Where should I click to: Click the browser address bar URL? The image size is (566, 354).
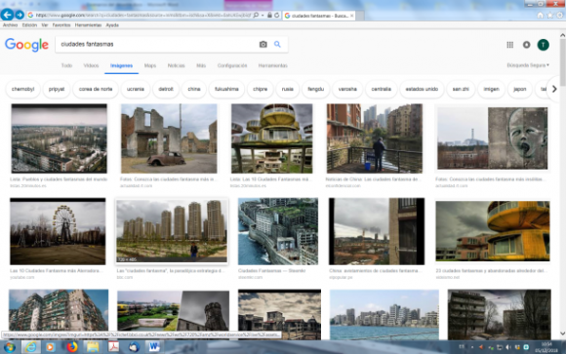click(x=142, y=16)
